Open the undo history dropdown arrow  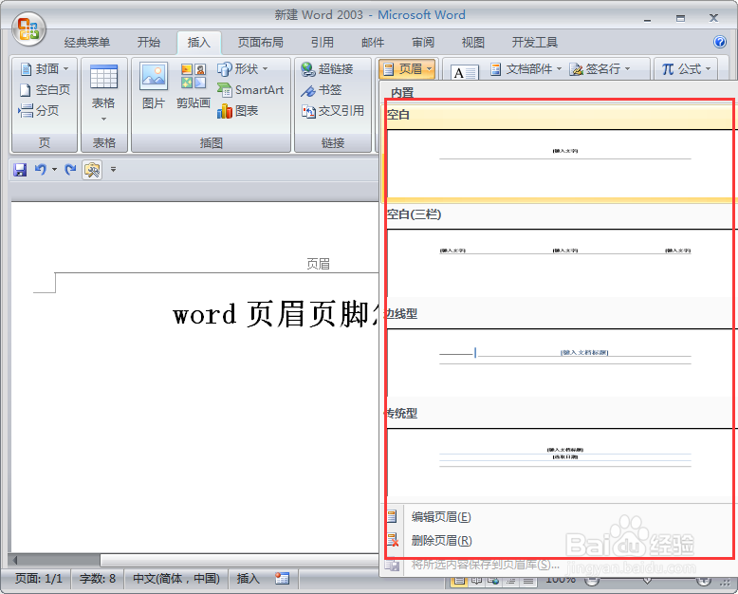coord(54,170)
